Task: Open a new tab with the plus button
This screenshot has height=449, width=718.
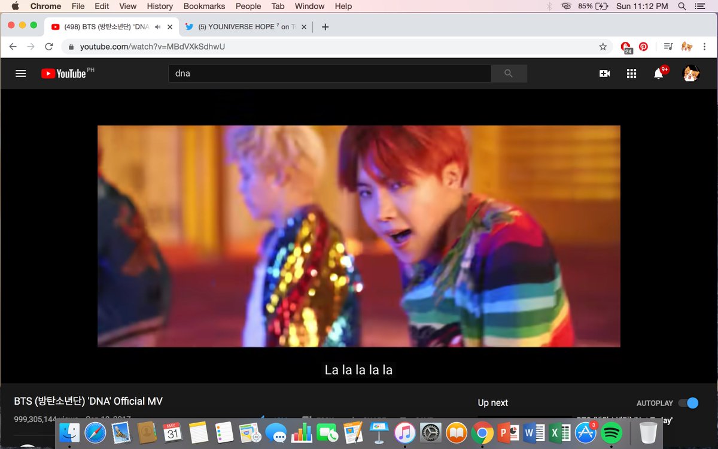Action: pyautogui.click(x=325, y=27)
